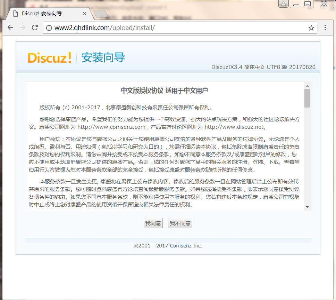
Task: Open a new tab
Action: click(101, 14)
